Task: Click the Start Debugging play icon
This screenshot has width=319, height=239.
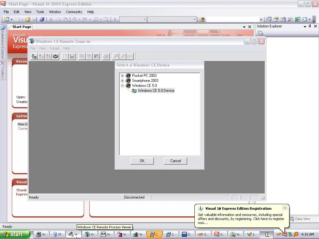Action: (x=115, y=19)
